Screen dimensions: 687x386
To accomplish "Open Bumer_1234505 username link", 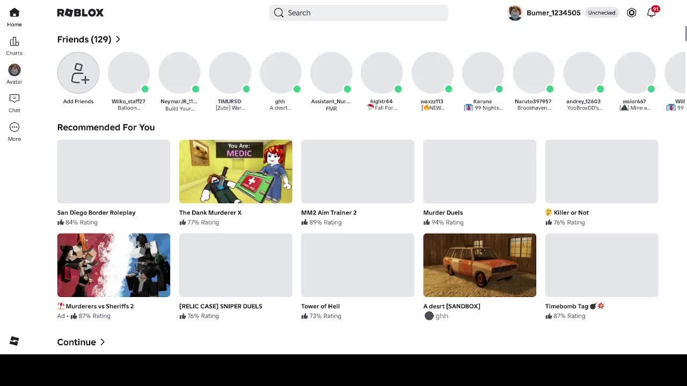I will [x=553, y=13].
